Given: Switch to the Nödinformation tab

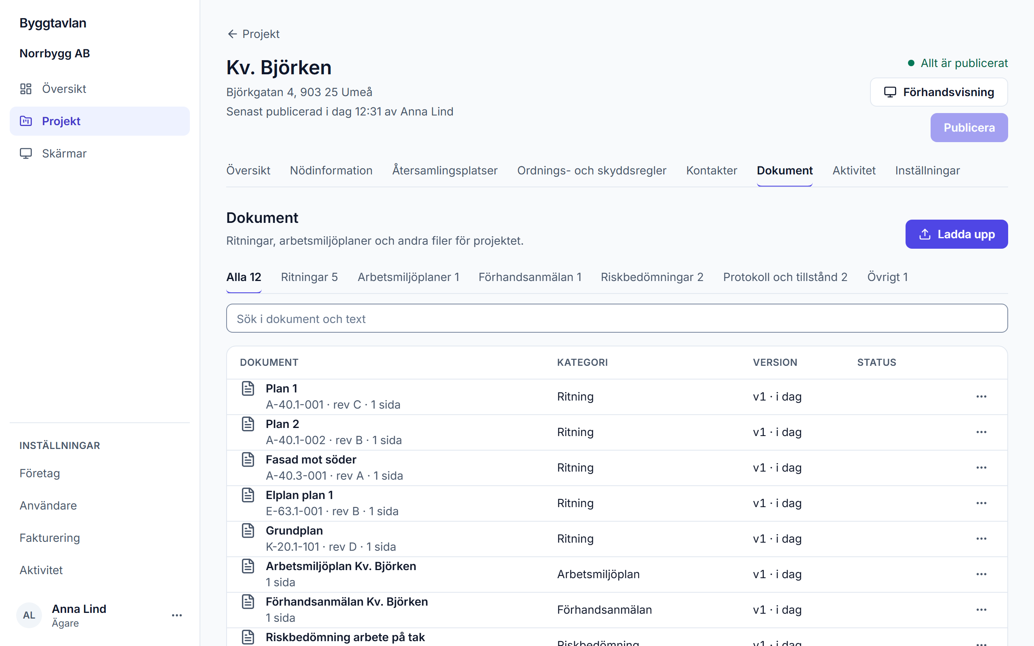Looking at the screenshot, I should pyautogui.click(x=331, y=170).
